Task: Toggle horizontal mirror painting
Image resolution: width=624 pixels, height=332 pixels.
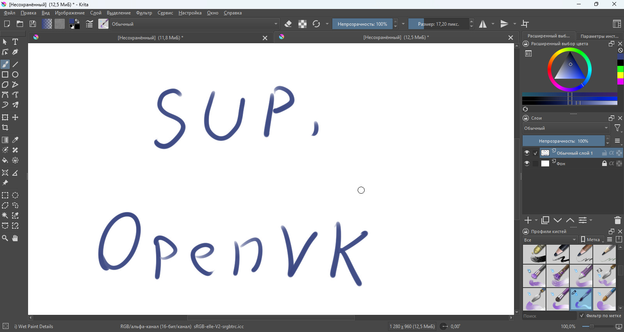Action: tap(483, 24)
